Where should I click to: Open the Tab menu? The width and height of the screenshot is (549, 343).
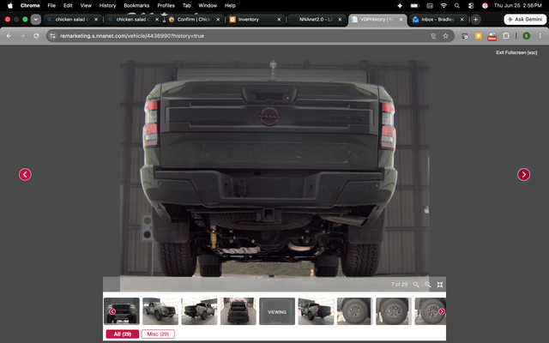(187, 6)
